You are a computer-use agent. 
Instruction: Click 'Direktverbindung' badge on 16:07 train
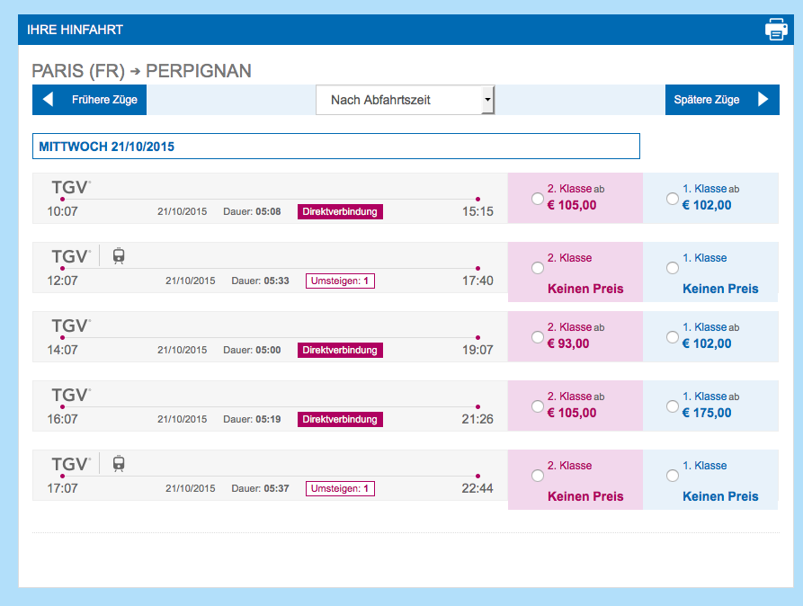pyautogui.click(x=340, y=419)
